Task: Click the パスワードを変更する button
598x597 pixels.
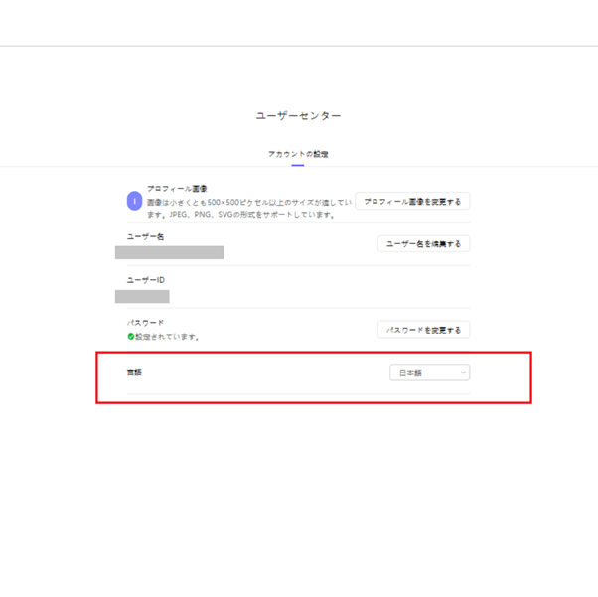Action: coord(423,330)
